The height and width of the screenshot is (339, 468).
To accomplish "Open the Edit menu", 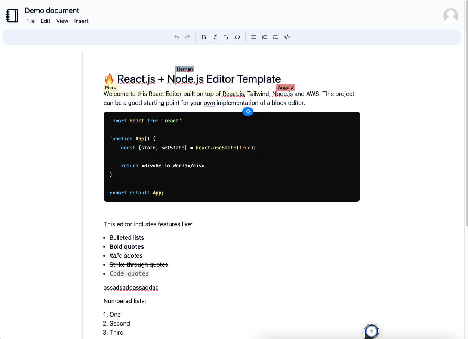I will coord(46,21).
